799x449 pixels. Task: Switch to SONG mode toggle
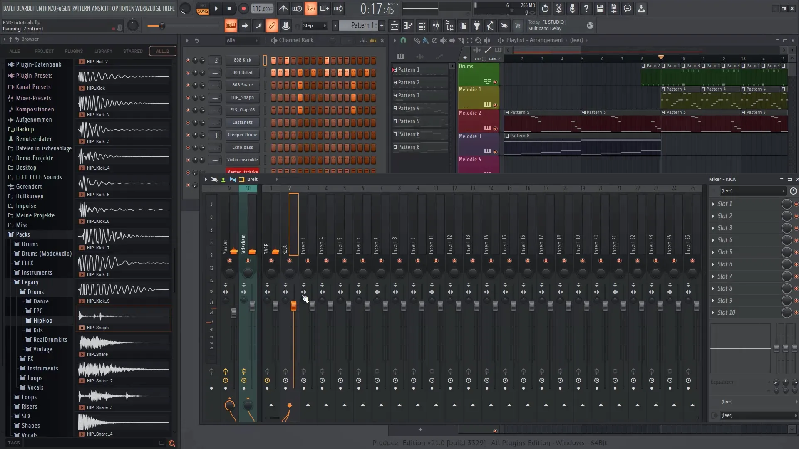point(203,11)
